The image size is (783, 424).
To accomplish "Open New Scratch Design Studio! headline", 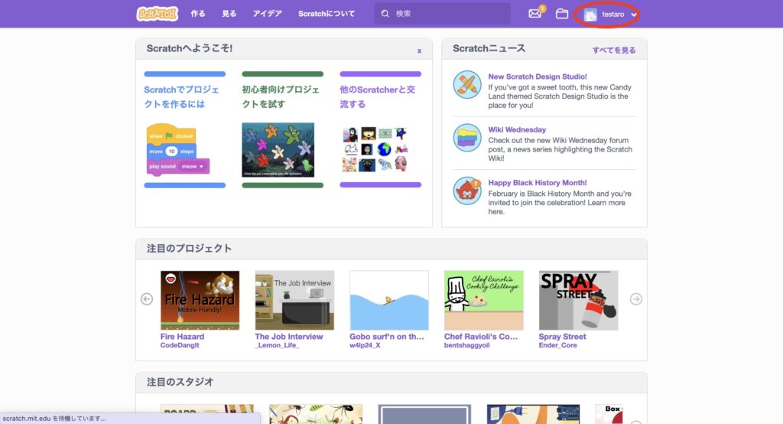I will [538, 77].
